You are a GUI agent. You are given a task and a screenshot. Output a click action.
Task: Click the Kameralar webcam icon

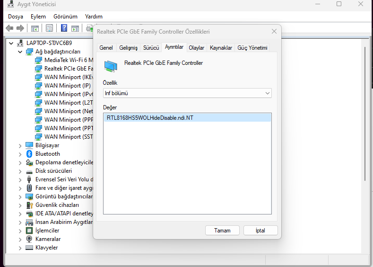point(29,239)
